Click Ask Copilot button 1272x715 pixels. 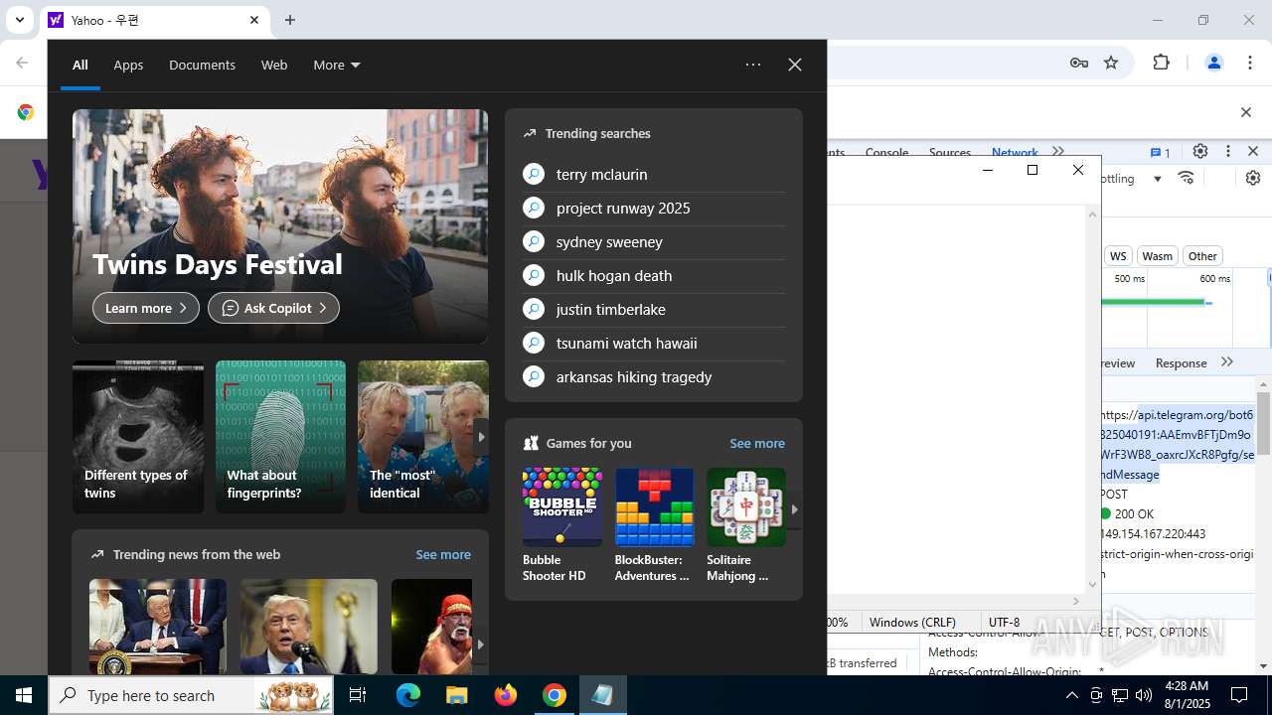point(273,308)
